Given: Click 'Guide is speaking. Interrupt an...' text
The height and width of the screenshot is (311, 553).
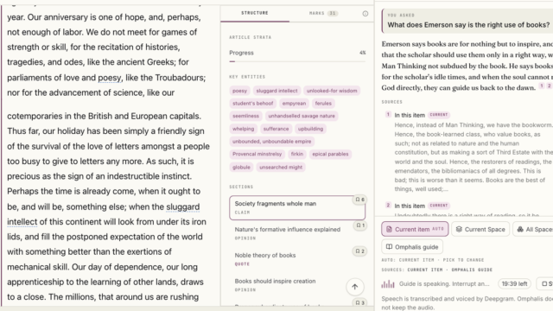Looking at the screenshot, I should click(444, 284).
